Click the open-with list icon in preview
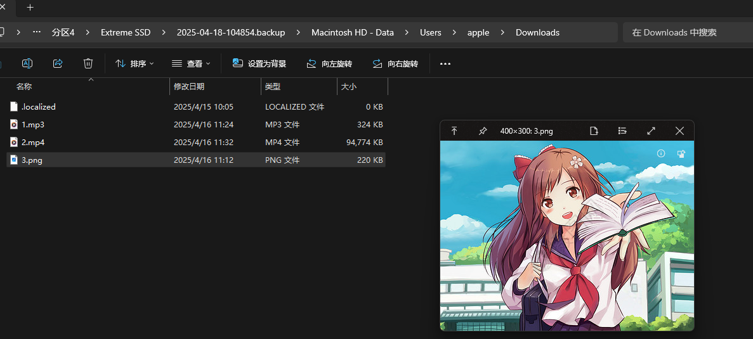Viewport: 753px width, 339px height. point(623,131)
